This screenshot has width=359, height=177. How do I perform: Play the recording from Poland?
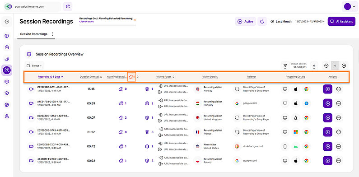click(x=328, y=161)
